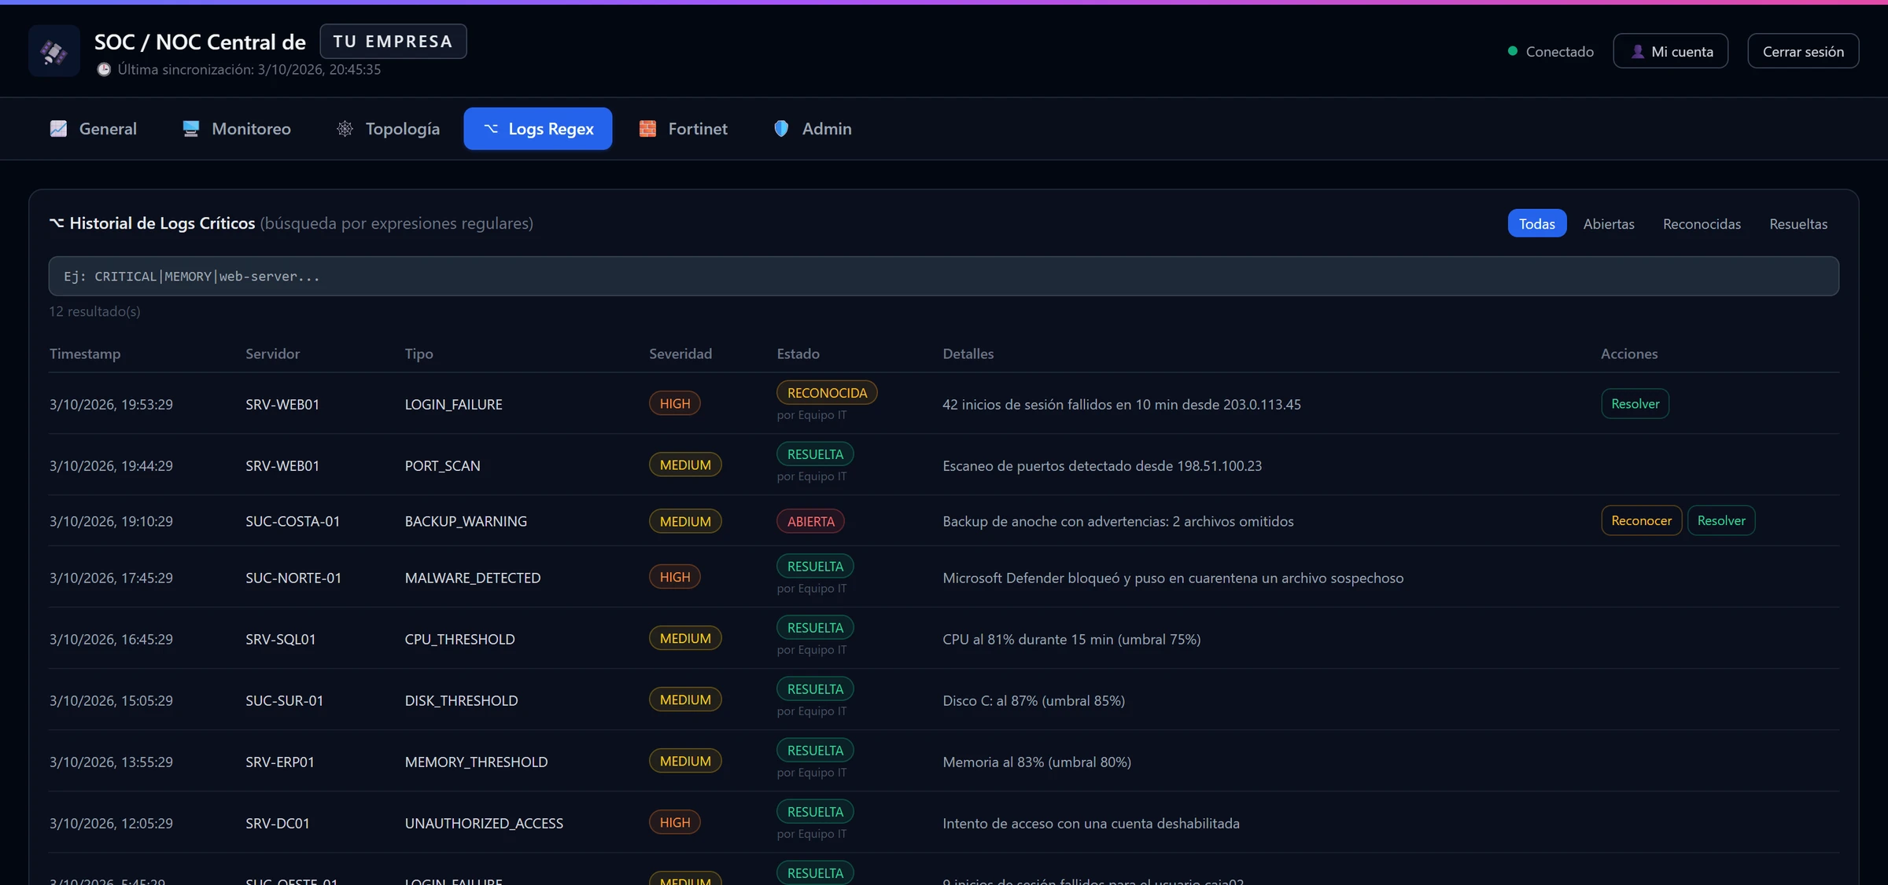Click the '12 resultado(s)' count

click(x=94, y=312)
